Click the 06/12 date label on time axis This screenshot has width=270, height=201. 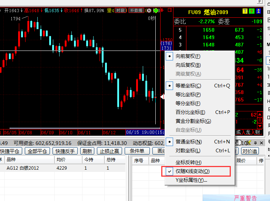(x=109, y=132)
